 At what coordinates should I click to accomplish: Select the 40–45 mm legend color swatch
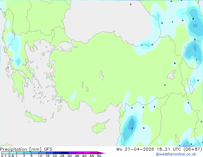pos(87,153)
